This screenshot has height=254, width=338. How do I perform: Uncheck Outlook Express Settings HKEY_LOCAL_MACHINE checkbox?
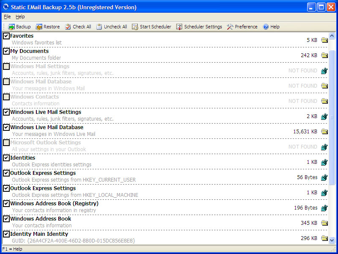coord(6,188)
